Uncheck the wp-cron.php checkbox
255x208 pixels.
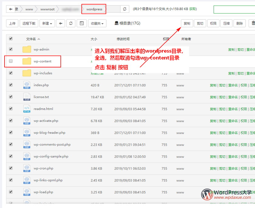click(x=11, y=168)
